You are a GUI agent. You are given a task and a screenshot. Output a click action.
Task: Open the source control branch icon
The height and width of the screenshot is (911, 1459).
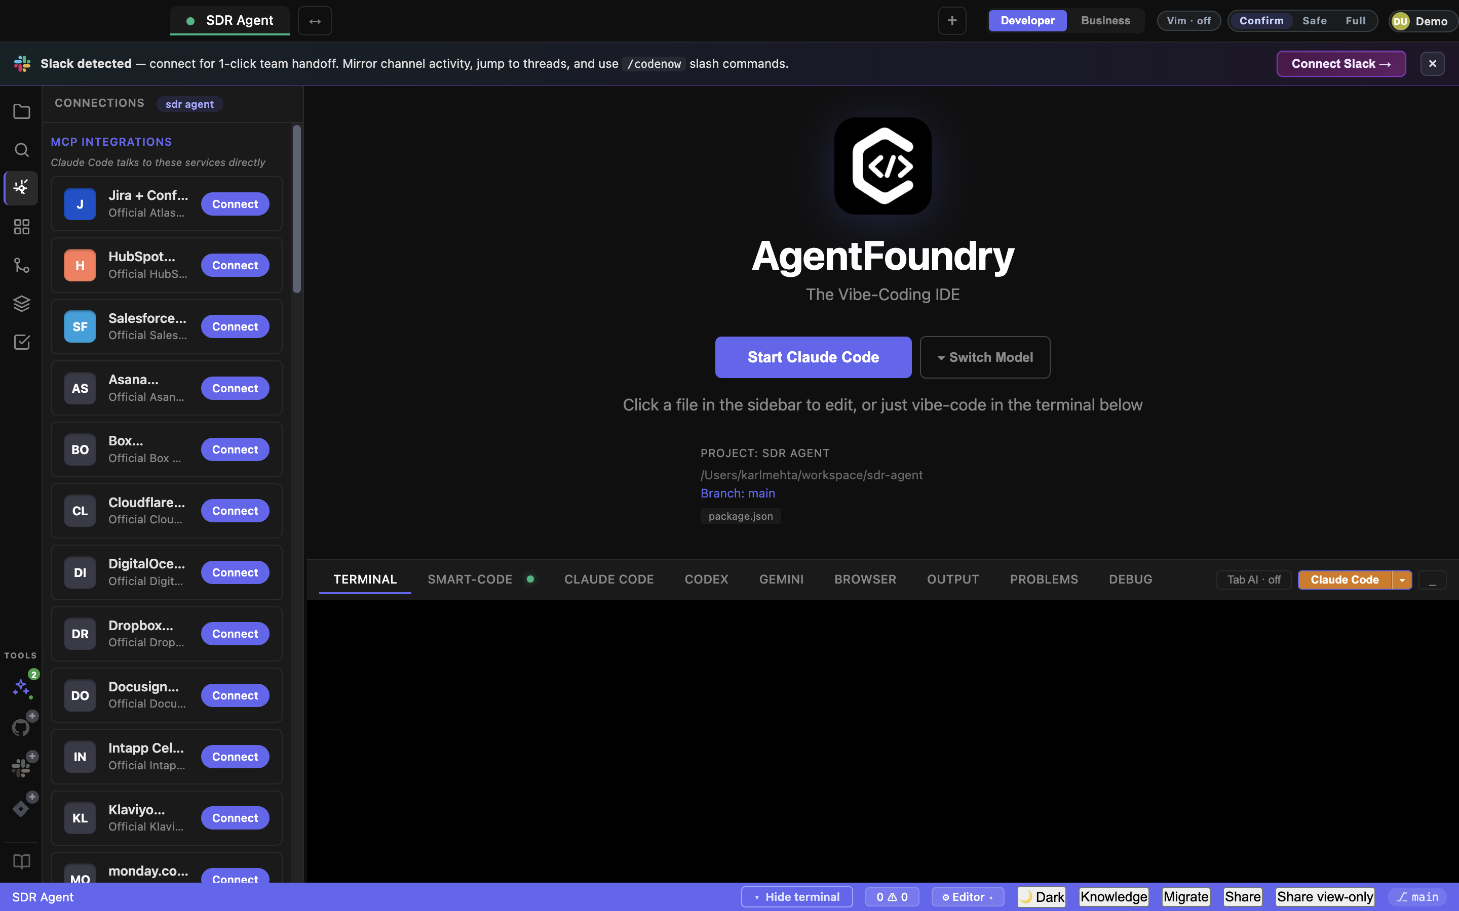point(22,266)
